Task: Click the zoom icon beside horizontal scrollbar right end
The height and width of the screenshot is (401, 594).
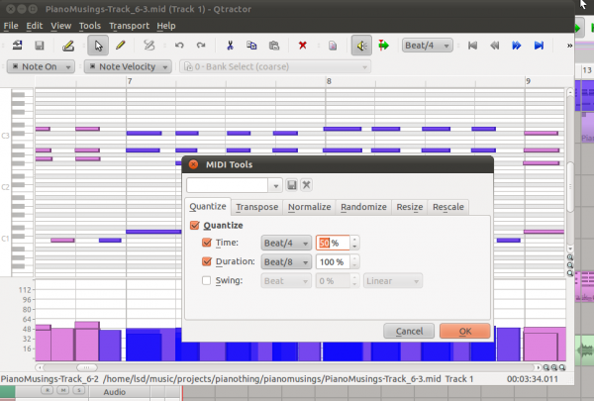Action: 562,367
